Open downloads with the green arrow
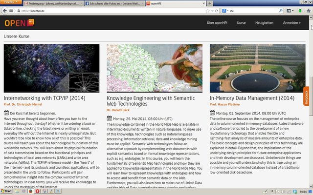This screenshot has width=313, height=195. point(300,11)
